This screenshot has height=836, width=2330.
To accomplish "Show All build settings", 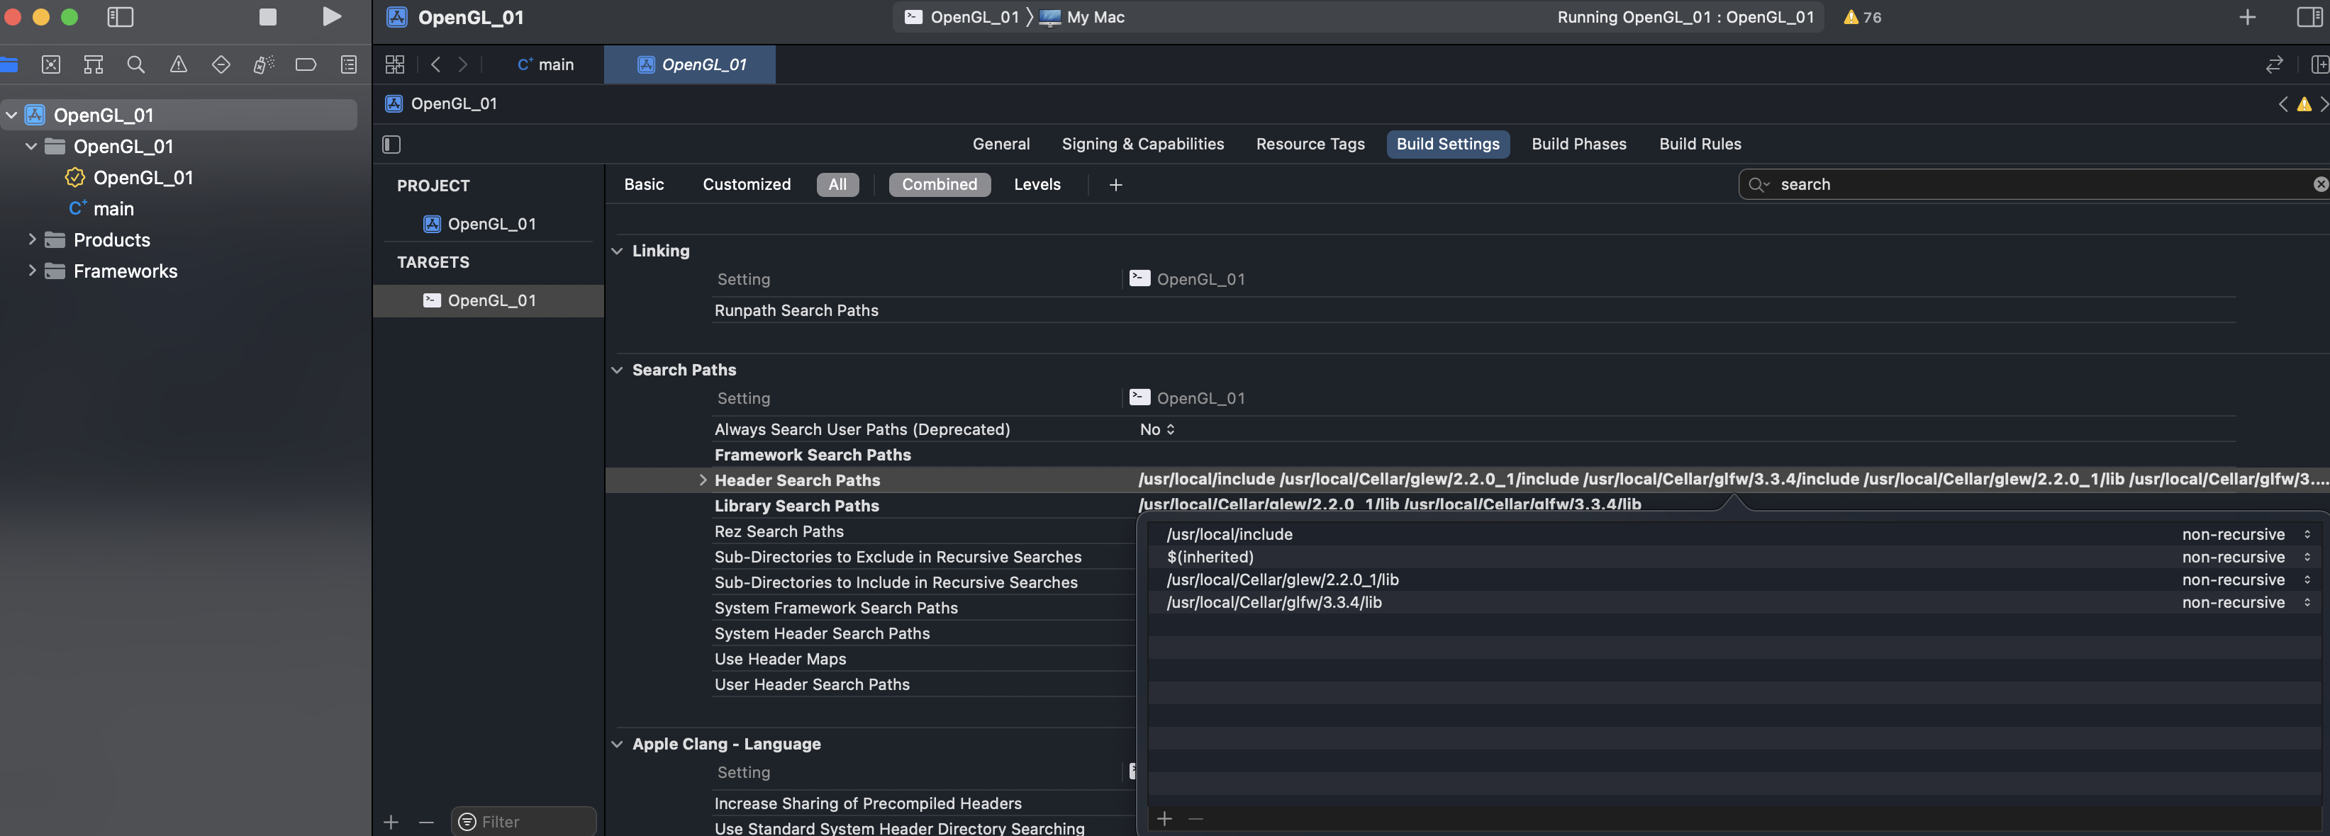I will click(837, 184).
